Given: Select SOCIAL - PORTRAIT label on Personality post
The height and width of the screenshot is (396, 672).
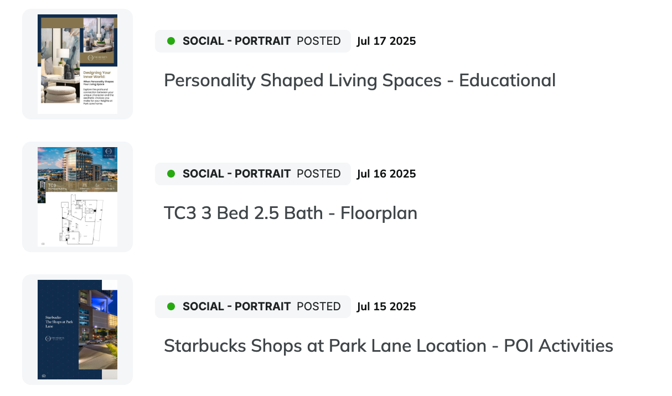Looking at the screenshot, I should [x=236, y=41].
